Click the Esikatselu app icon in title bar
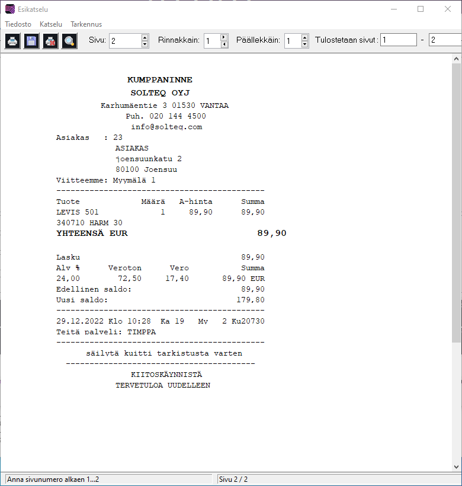The image size is (462, 486). [x=9, y=9]
